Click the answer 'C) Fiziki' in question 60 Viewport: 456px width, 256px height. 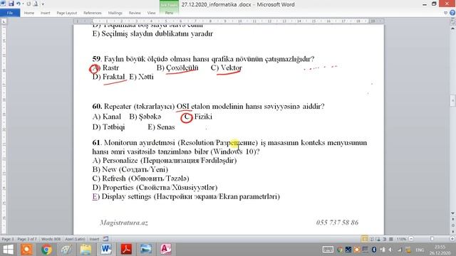point(197,117)
